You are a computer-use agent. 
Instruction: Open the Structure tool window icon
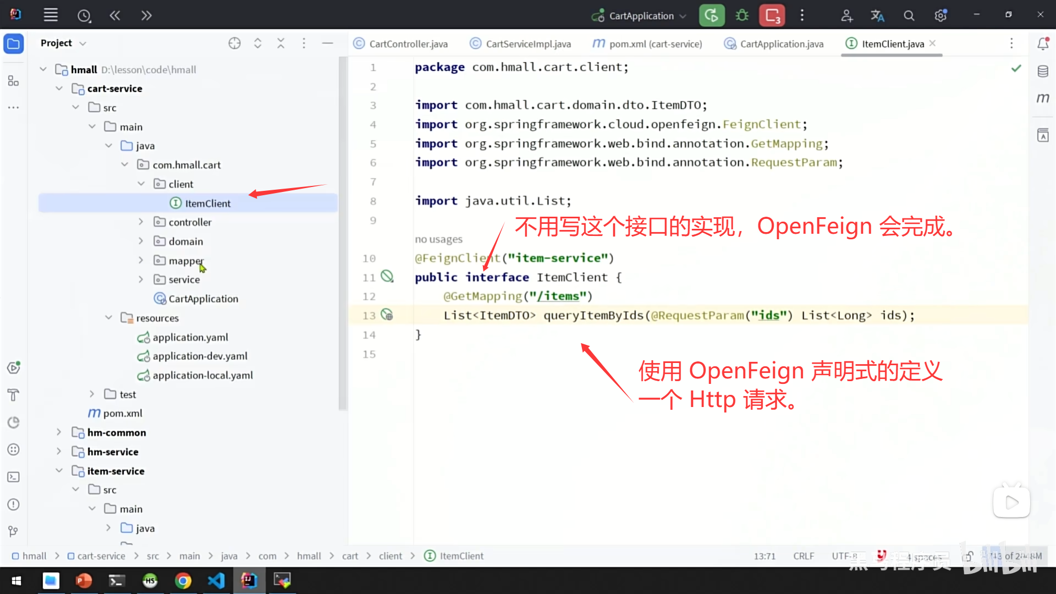[14, 81]
